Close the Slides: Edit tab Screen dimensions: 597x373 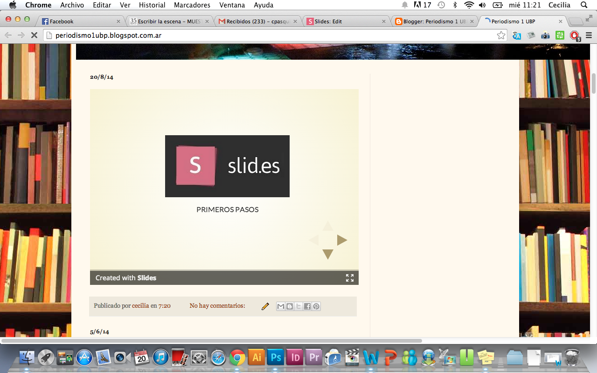click(384, 21)
